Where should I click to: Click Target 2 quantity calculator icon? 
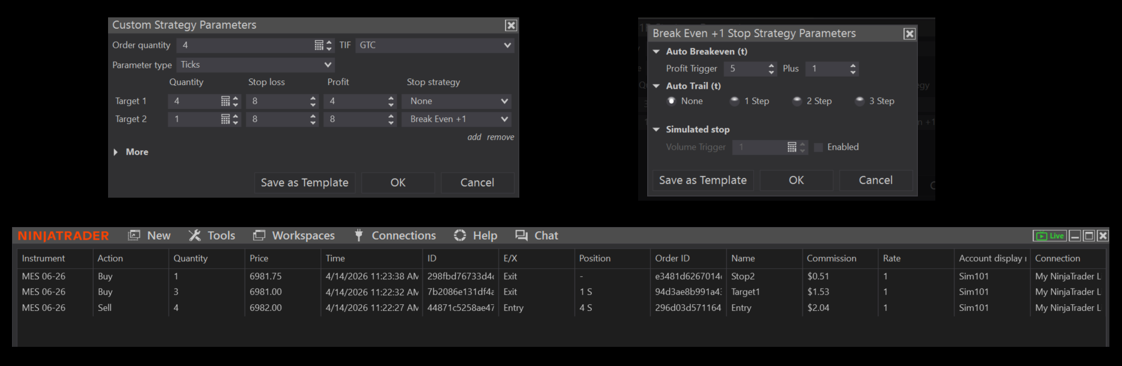click(x=225, y=119)
